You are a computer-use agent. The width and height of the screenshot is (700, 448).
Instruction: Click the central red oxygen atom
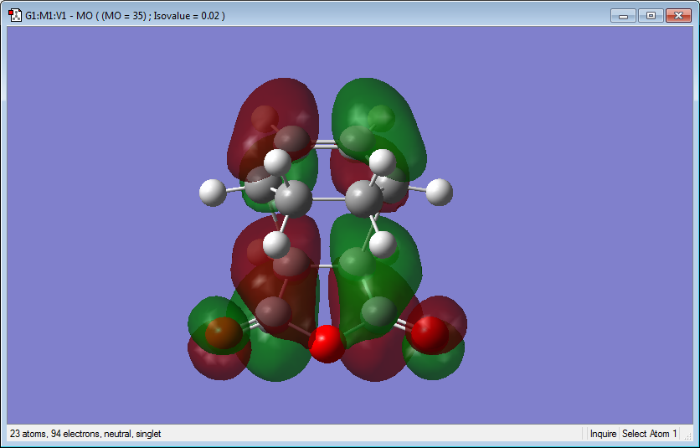(327, 343)
